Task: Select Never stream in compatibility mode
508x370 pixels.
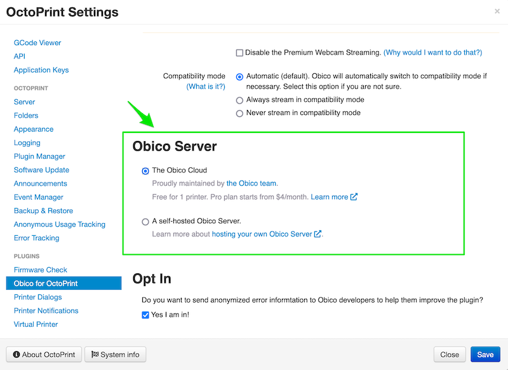Action: pos(239,113)
